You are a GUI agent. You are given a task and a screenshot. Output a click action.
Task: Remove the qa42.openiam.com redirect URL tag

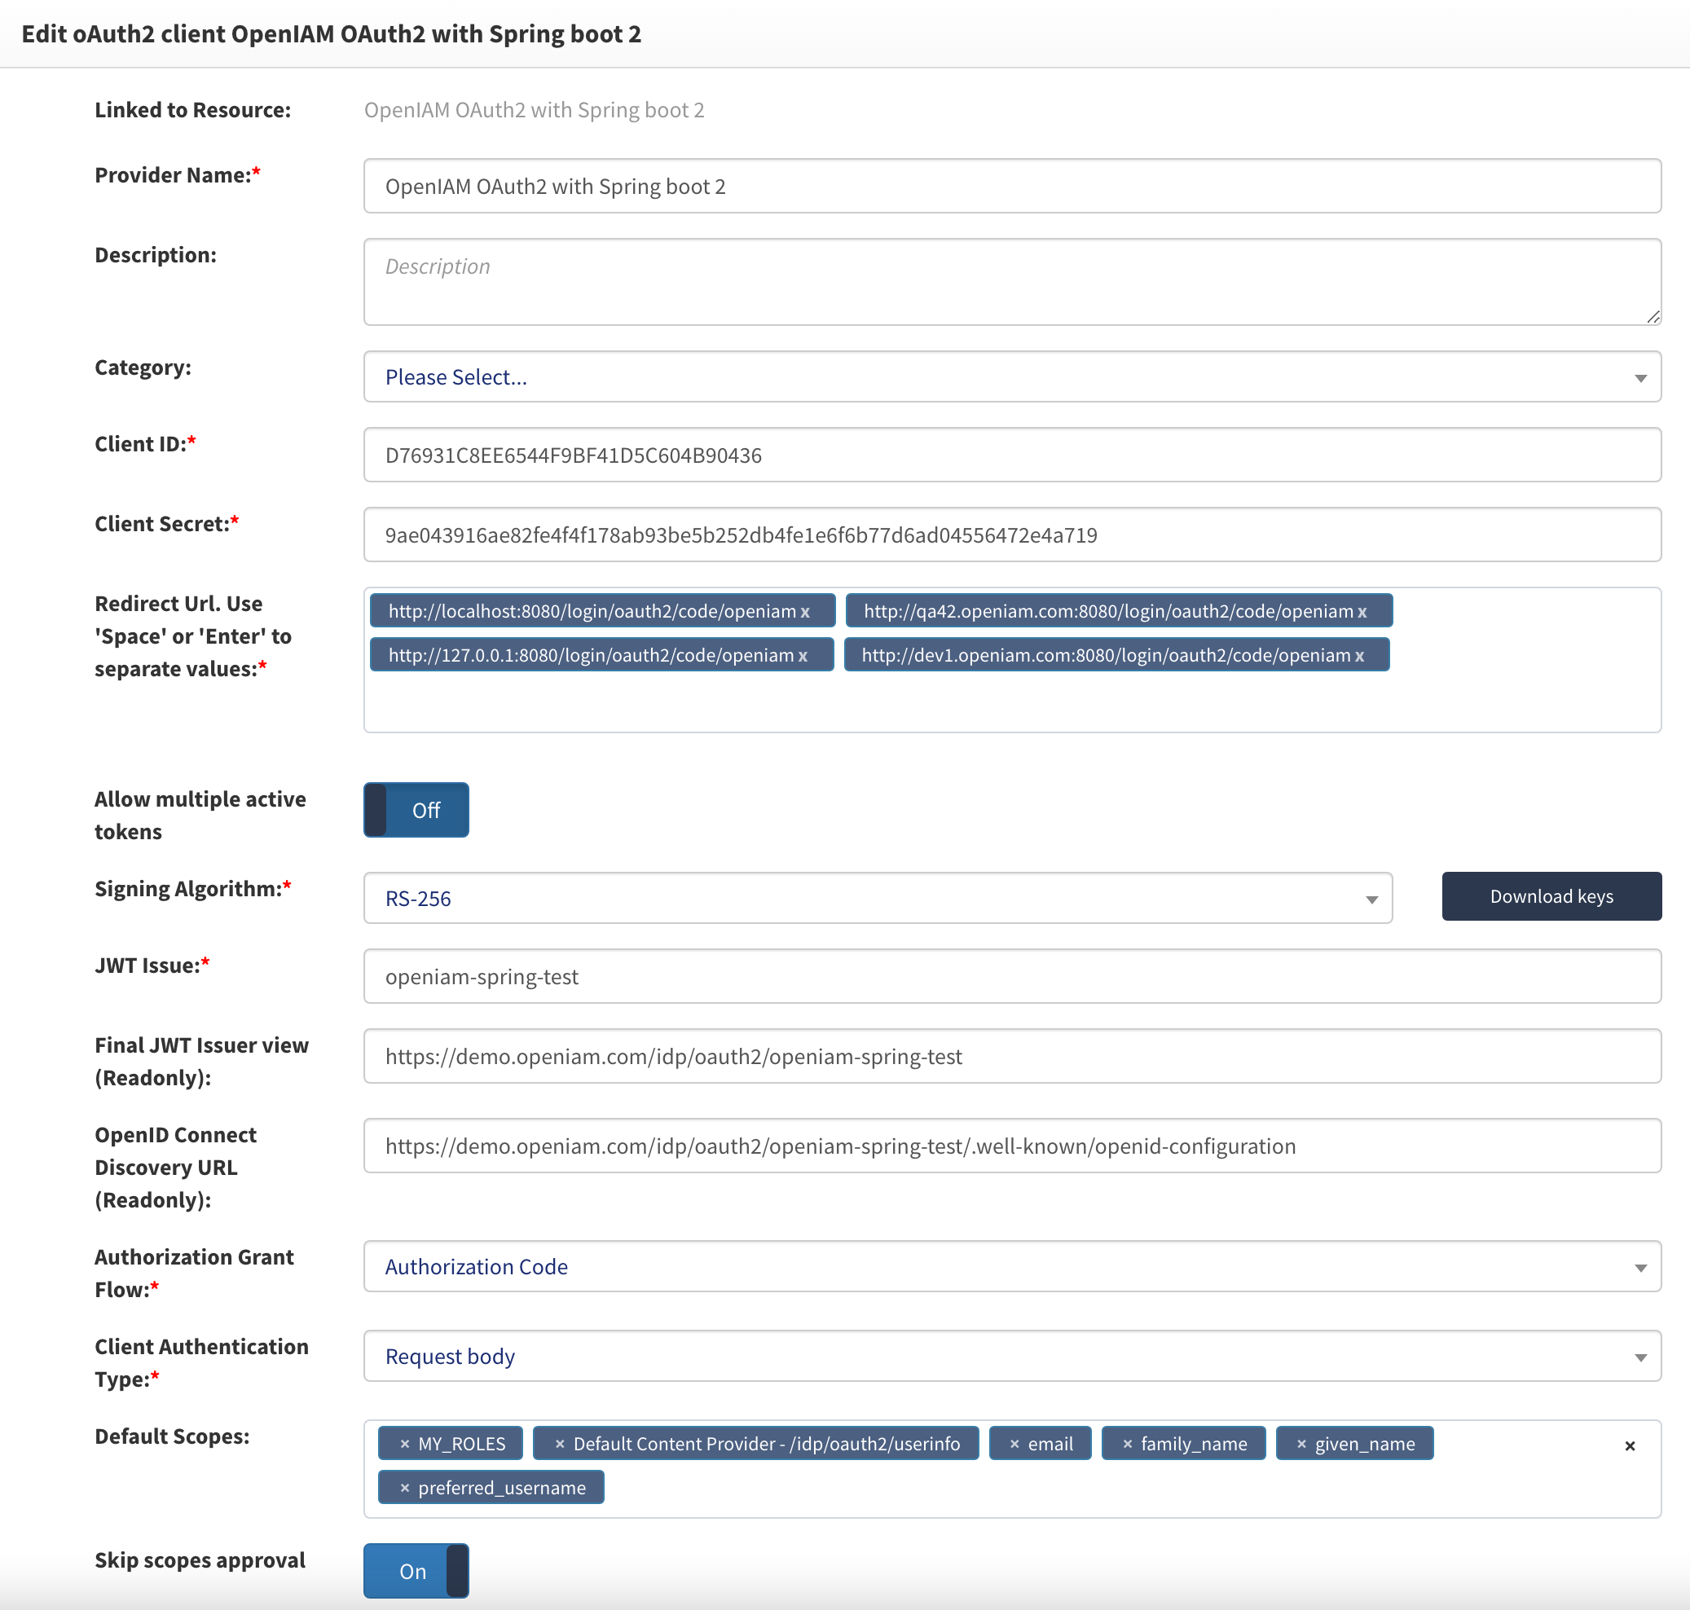click(1362, 612)
